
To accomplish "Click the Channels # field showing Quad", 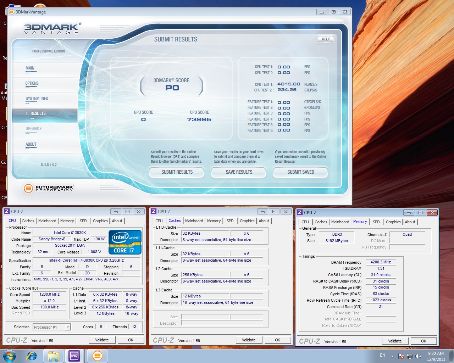I will point(407,234).
